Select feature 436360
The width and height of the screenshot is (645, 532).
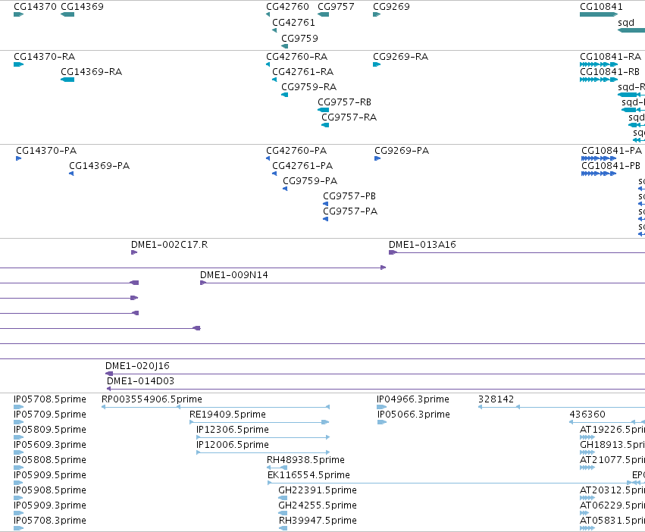(587, 415)
